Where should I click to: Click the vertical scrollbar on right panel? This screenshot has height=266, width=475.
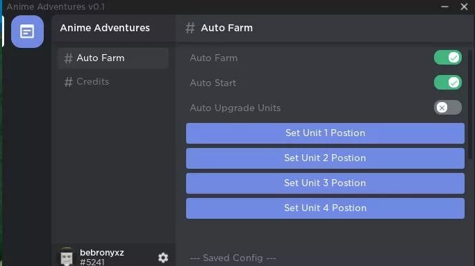(x=470, y=104)
